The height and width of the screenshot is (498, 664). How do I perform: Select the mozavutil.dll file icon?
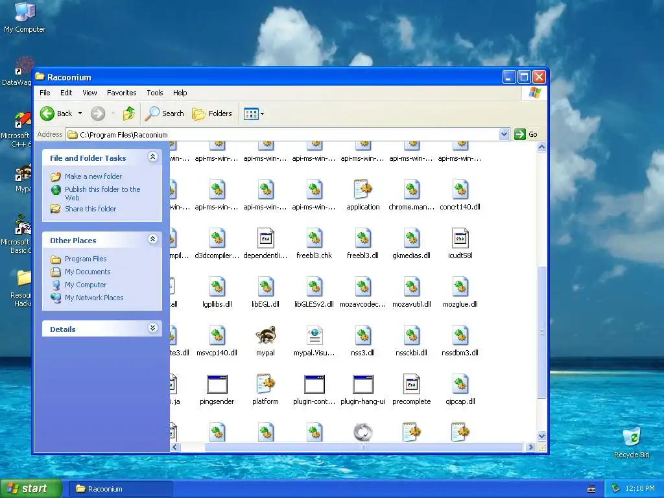(x=412, y=287)
